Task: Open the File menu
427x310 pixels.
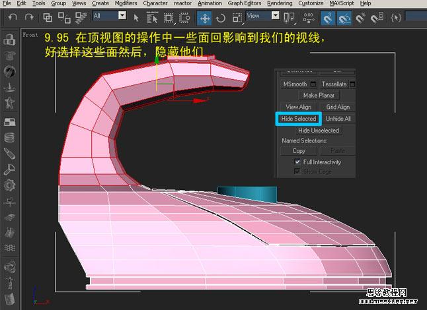Action: [7, 3]
